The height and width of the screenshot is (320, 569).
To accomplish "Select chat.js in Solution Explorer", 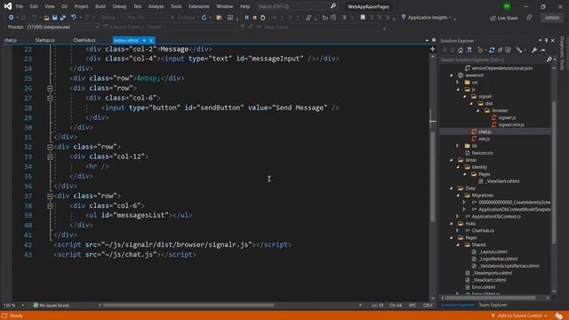I will tap(485, 132).
